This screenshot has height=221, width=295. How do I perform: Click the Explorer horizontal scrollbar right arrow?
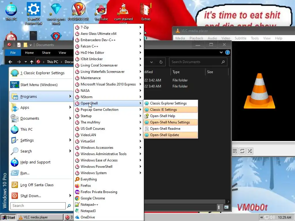coord(228,201)
